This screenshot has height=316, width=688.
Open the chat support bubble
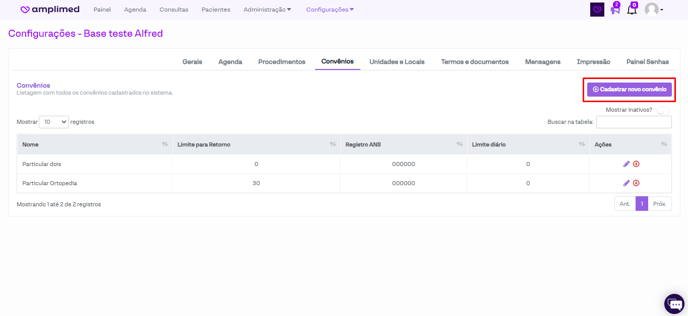pos(674,303)
